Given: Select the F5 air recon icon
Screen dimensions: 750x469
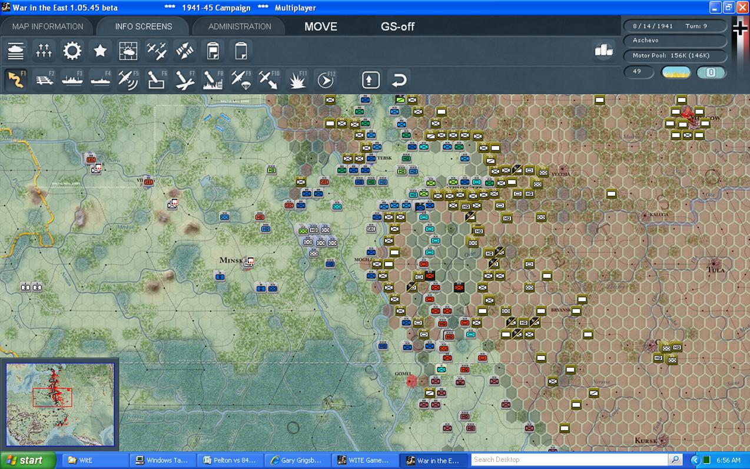Looking at the screenshot, I should click(x=128, y=80).
